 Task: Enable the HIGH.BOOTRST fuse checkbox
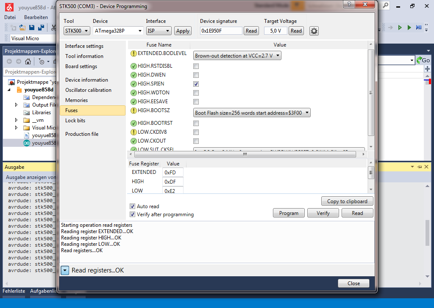point(196,123)
